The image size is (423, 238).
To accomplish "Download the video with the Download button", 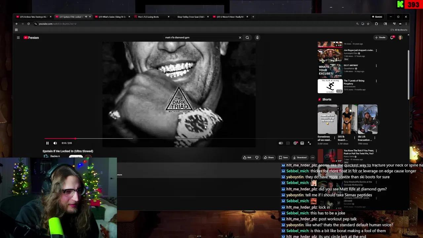I will point(300,157).
